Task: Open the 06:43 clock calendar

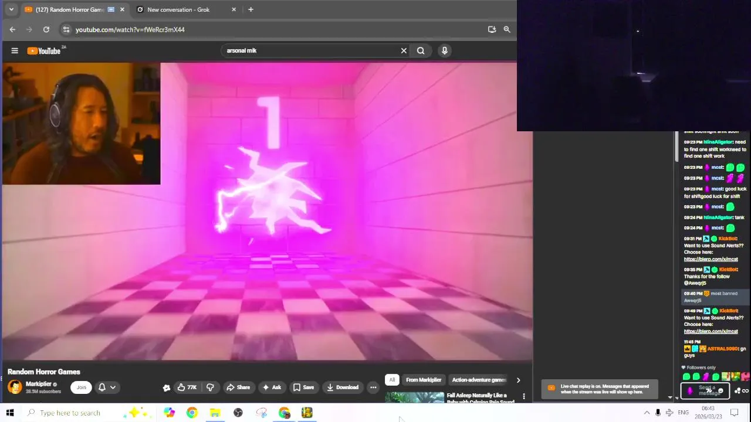Action: 708,412
